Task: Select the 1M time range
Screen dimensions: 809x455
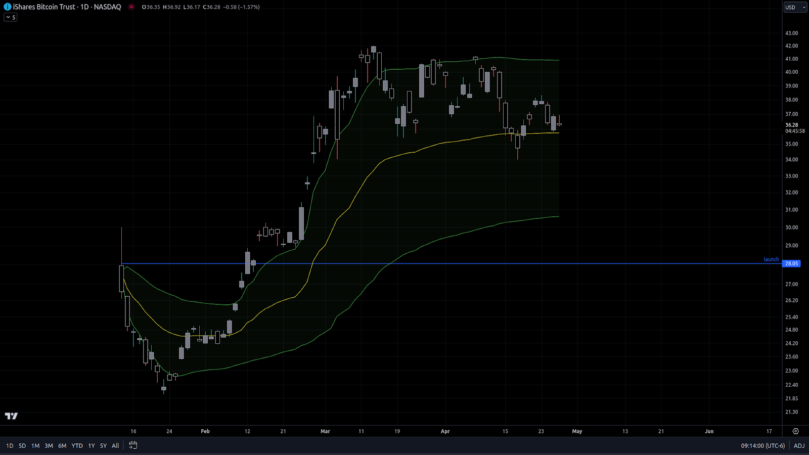Action: coord(35,445)
